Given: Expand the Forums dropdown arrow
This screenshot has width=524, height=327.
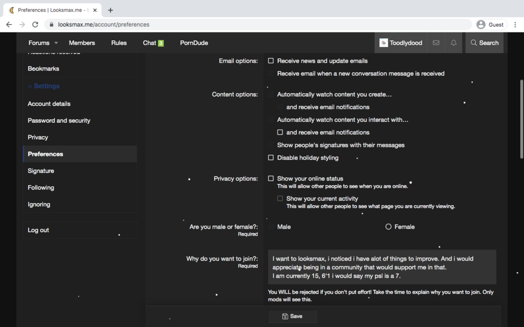Looking at the screenshot, I should point(56,43).
